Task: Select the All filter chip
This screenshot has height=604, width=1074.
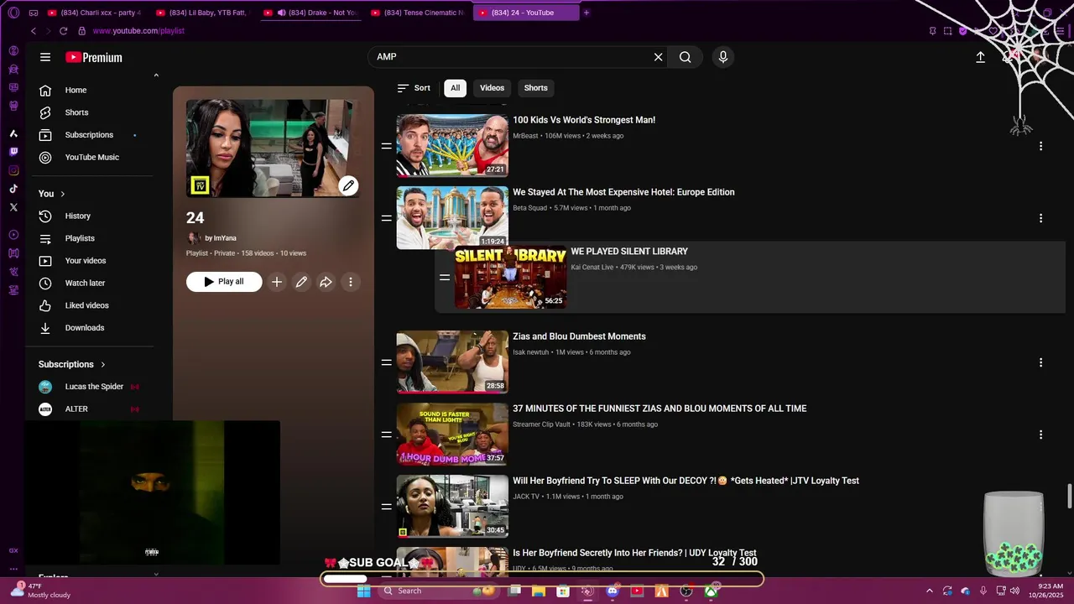Action: pos(455,88)
